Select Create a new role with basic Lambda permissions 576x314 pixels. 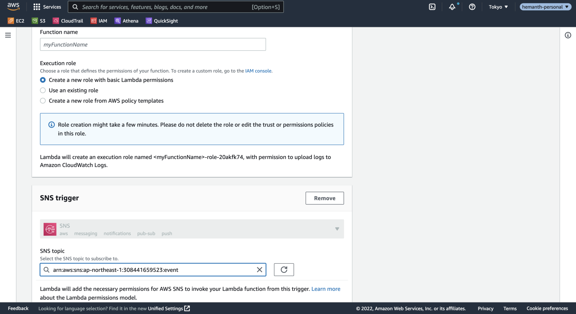[x=43, y=80]
